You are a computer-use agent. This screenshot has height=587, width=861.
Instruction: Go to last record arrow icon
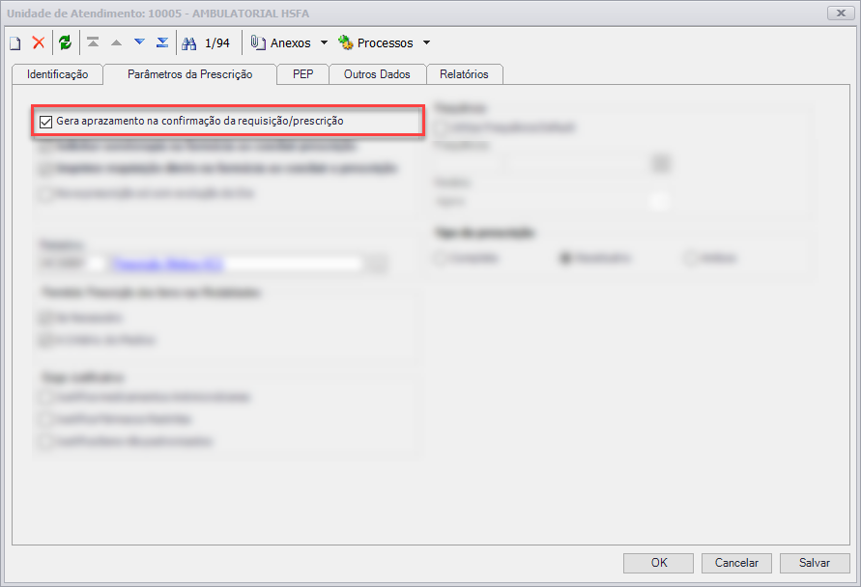click(162, 42)
